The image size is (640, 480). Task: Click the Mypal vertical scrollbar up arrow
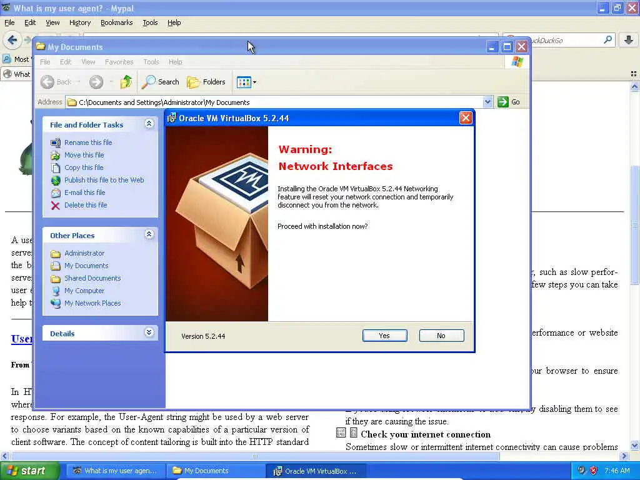click(x=634, y=86)
